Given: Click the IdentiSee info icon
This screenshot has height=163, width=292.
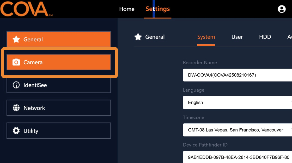Looking at the screenshot, I should pyautogui.click(x=16, y=85).
